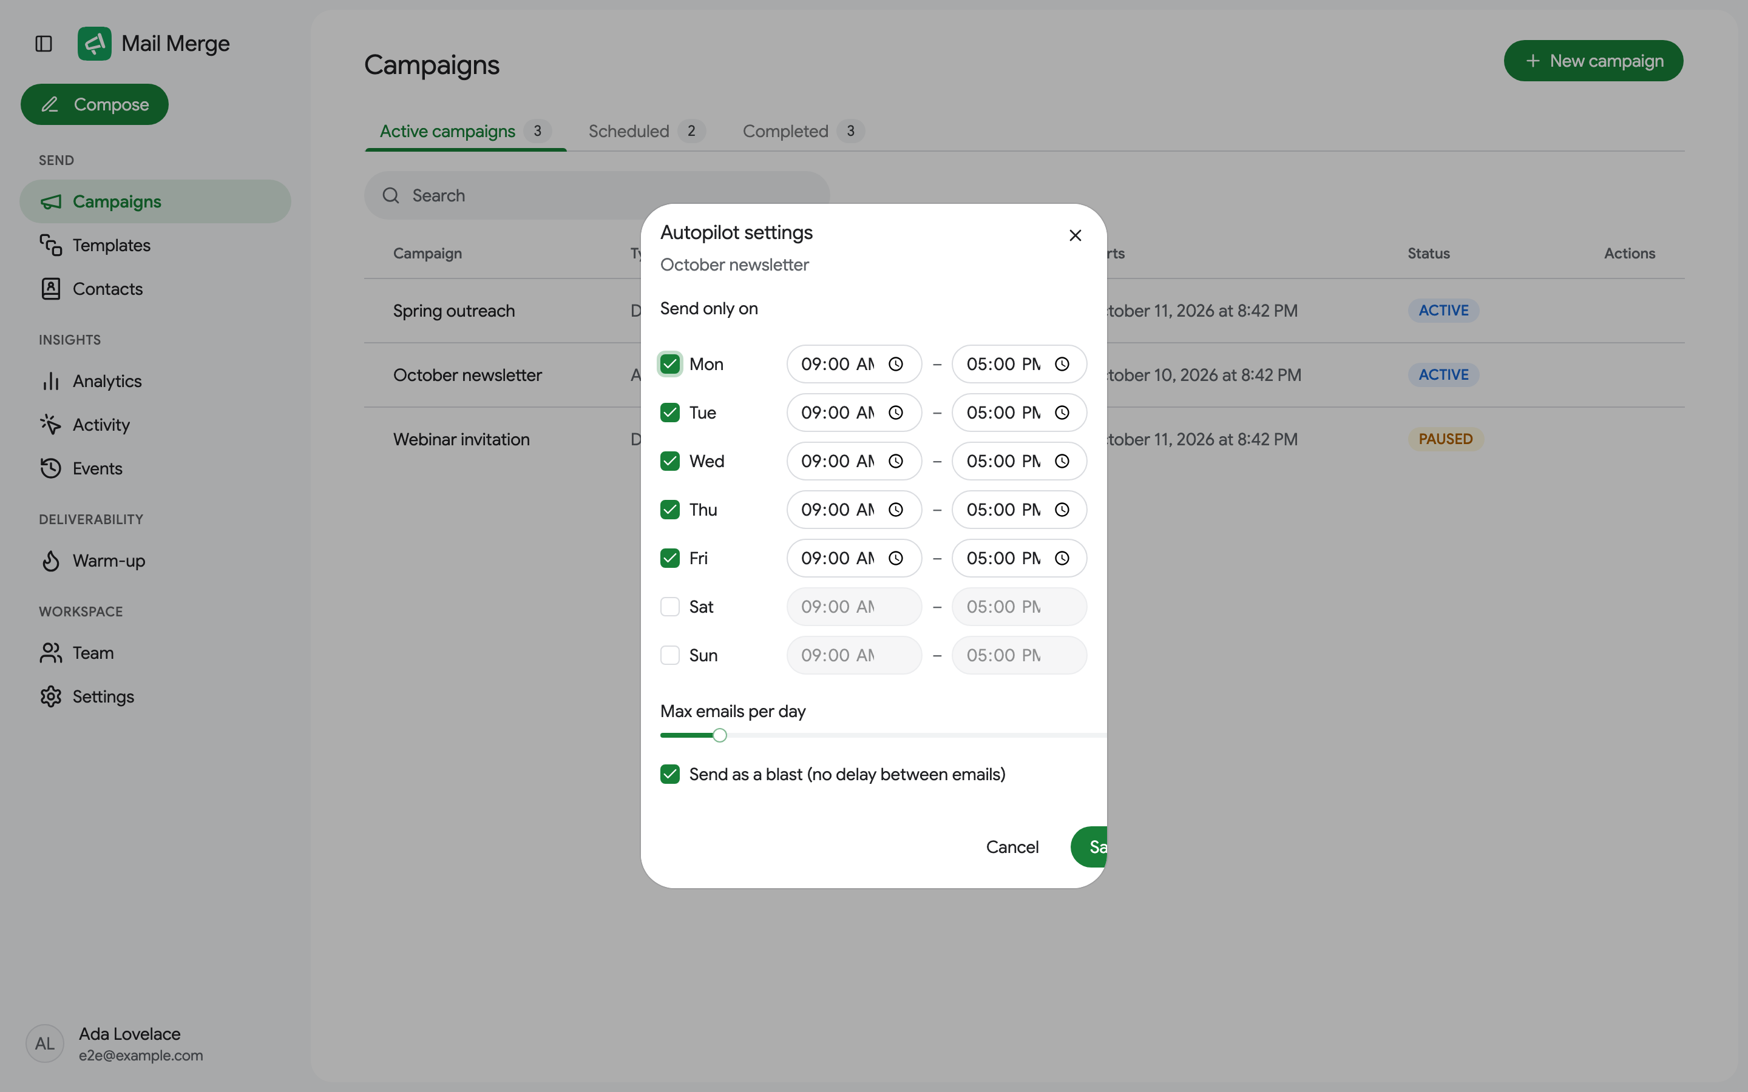Open Team workspace page
The image size is (1748, 1092).
coord(155,653)
